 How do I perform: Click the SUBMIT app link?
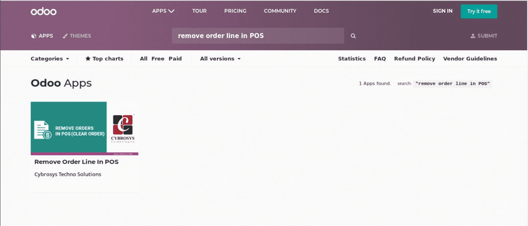click(x=484, y=36)
